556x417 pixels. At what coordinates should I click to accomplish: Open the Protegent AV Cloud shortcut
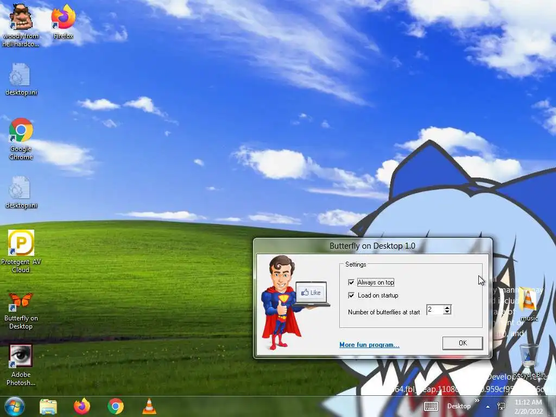(21, 251)
